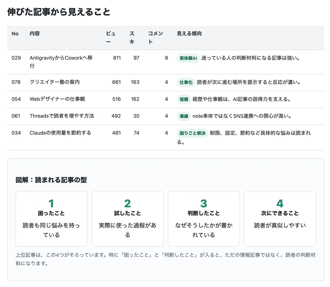
Task: Select row number 054
Action: click(x=16, y=99)
